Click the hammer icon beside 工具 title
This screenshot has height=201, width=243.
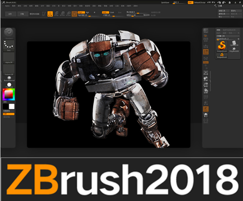(216, 6)
